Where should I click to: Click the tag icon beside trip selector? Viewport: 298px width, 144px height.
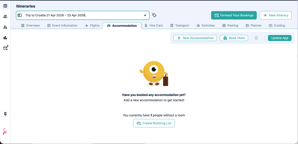click(154, 15)
